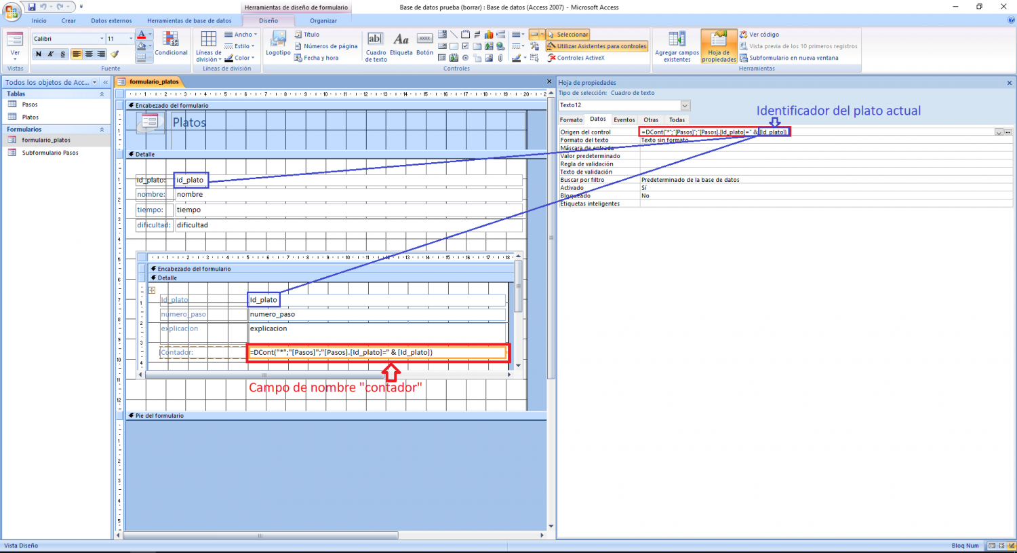Switch to the Crear ribbon tab
The image size is (1017, 553).
68,20
